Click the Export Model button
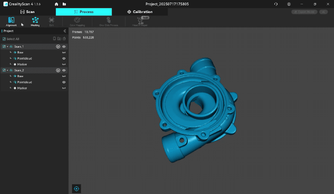The image size is (334, 194). pyautogui.click(x=304, y=12)
